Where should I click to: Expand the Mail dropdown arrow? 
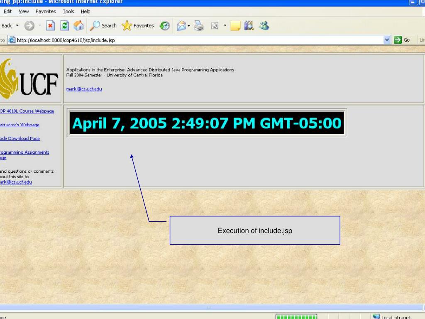pyautogui.click(x=189, y=26)
